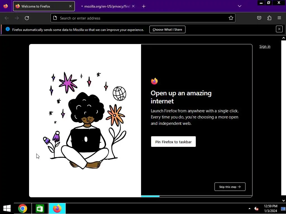
Task: Open the Extensions panel
Action: tap(269, 18)
